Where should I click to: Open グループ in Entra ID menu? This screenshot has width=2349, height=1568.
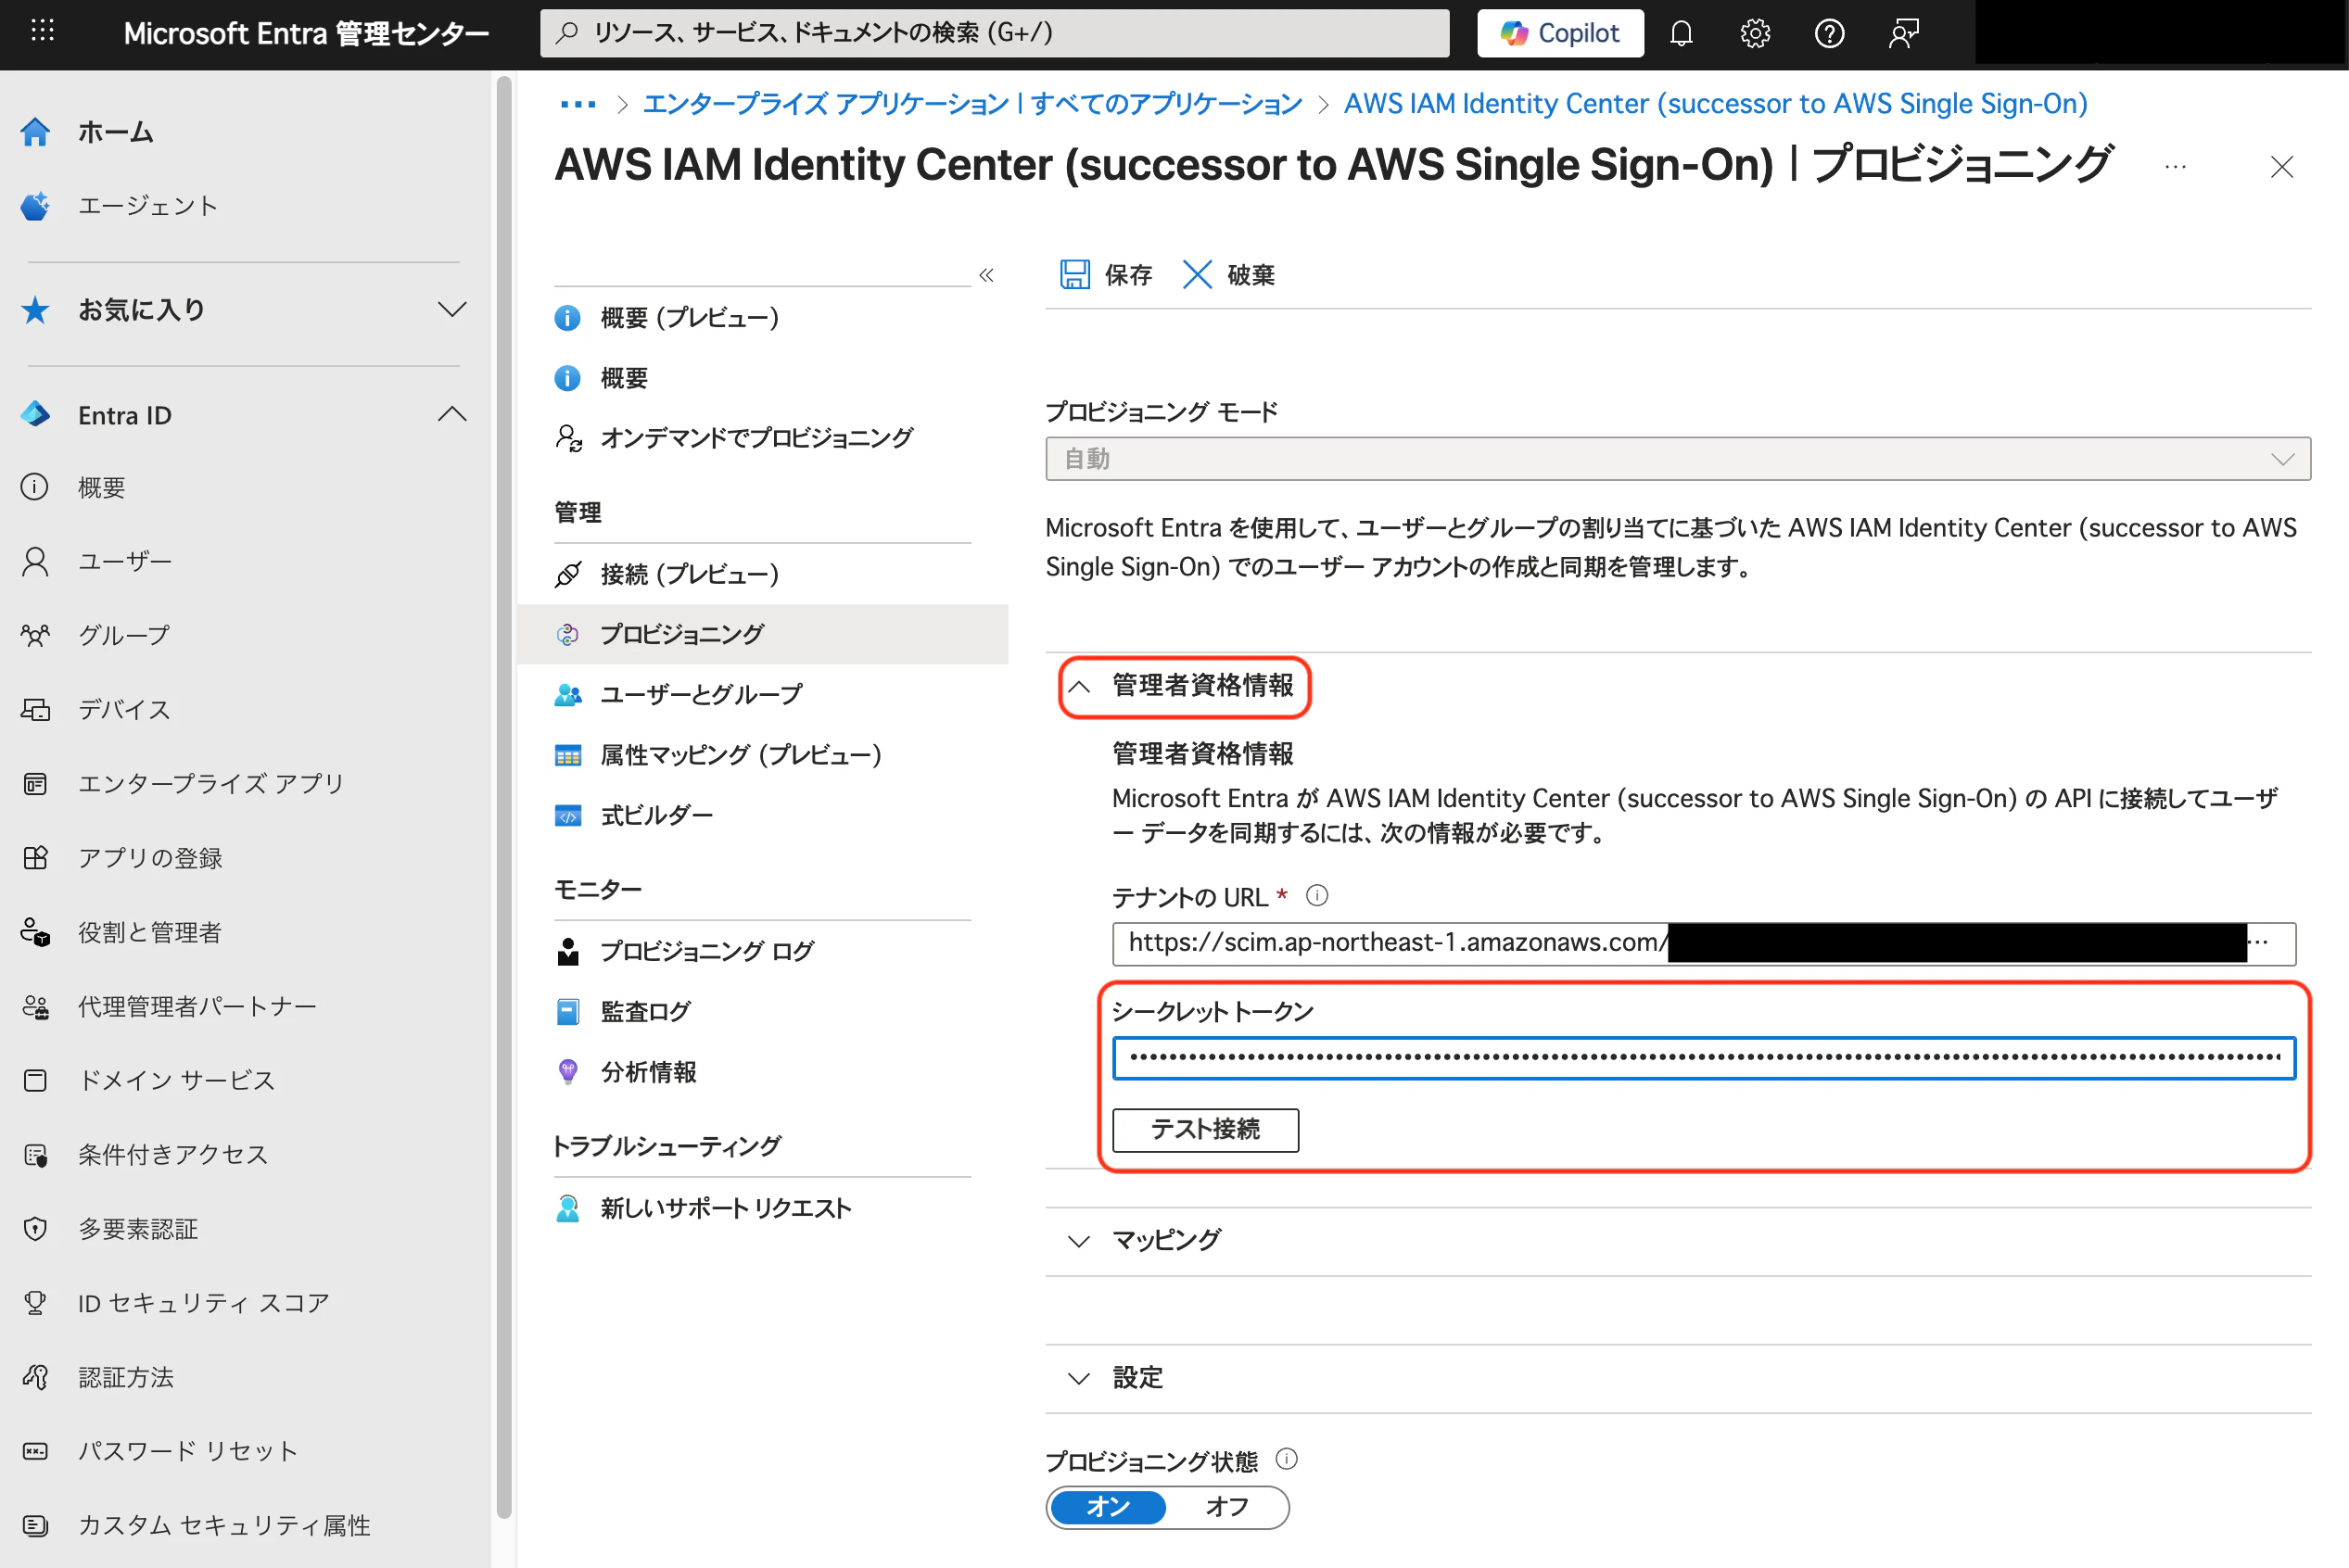click(x=124, y=635)
